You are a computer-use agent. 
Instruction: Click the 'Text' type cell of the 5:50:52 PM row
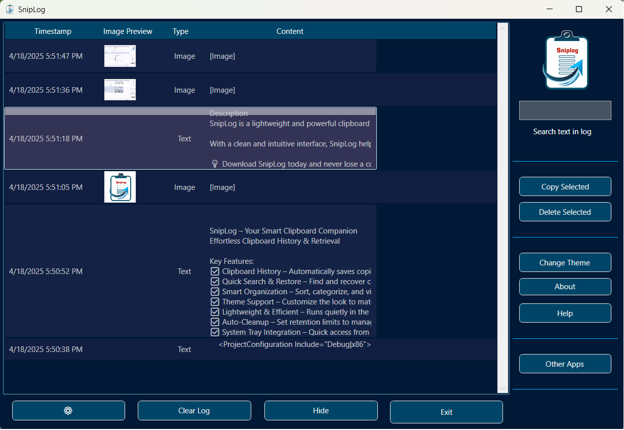tap(185, 271)
